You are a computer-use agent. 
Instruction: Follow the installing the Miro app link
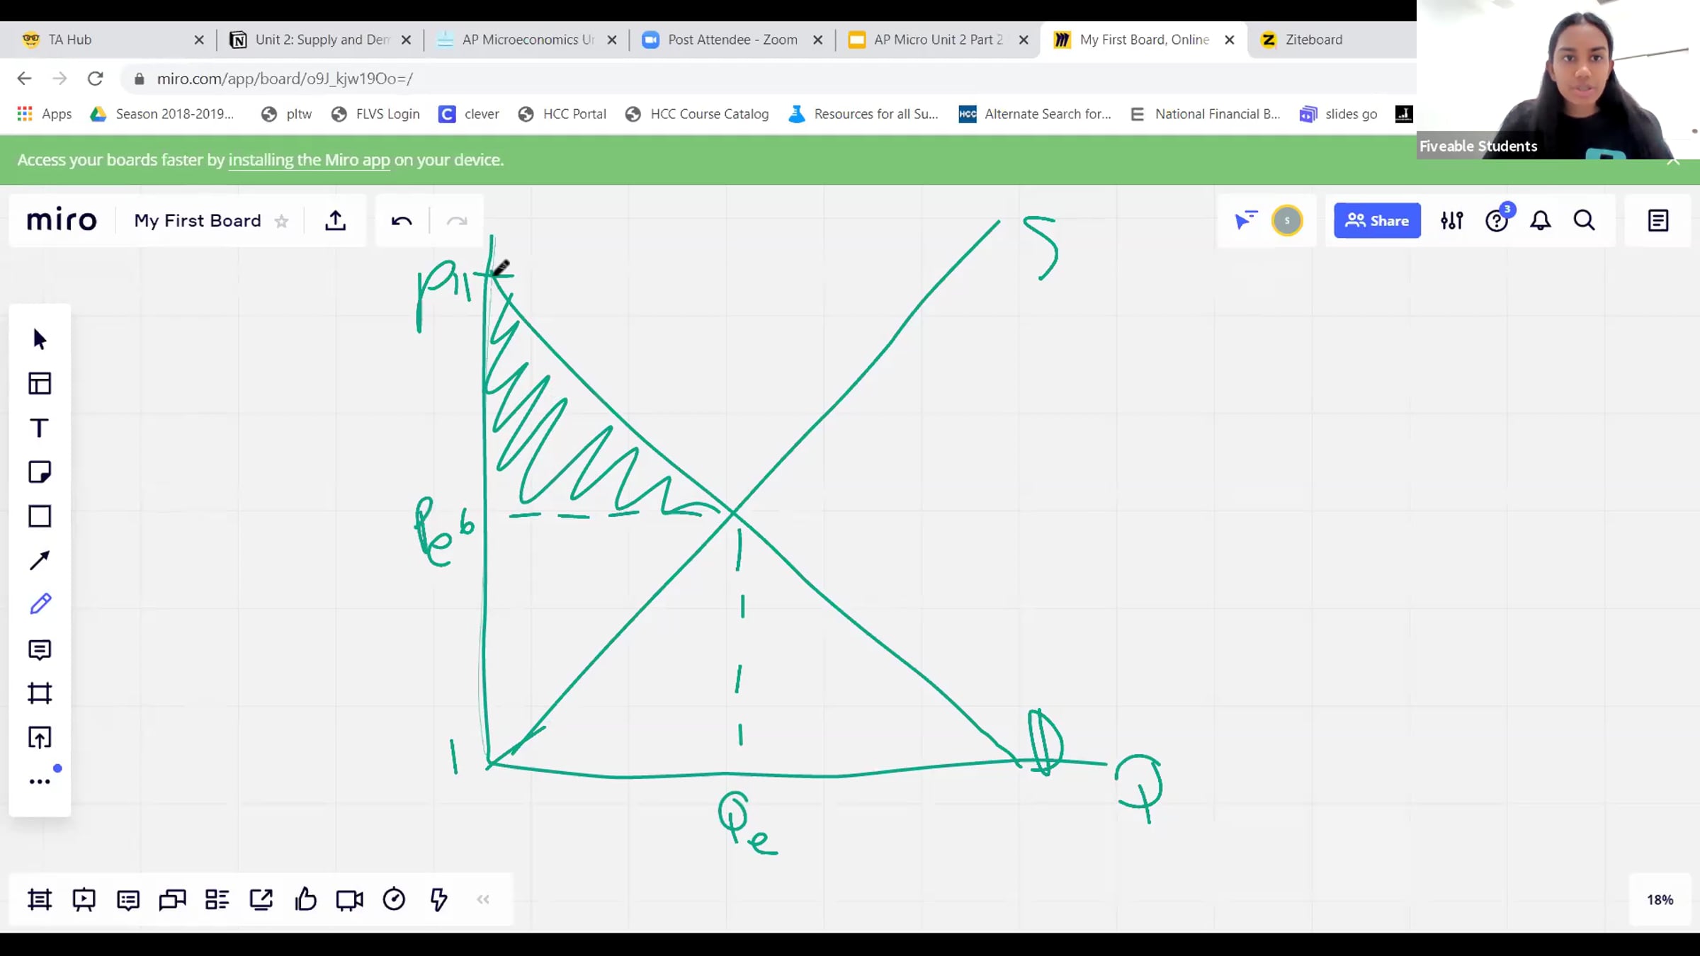309,160
